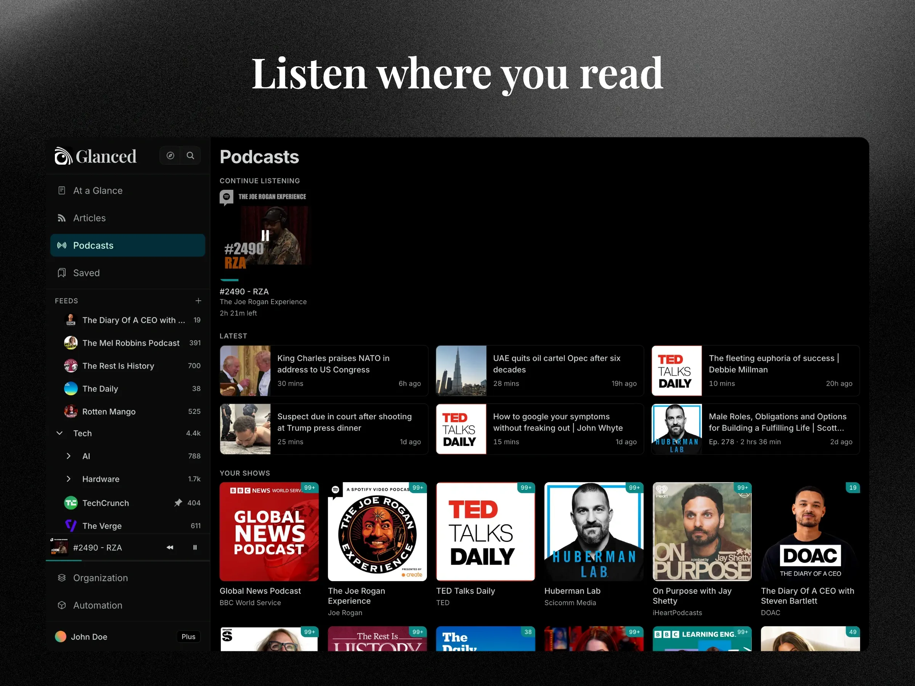Open Automation settings
This screenshot has width=915, height=686.
point(127,605)
